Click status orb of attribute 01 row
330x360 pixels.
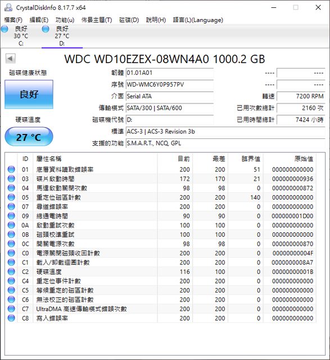coord(11,169)
